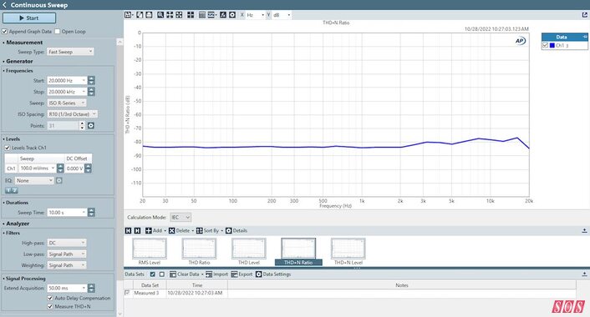590x317 pixels.
Task: Click the Add result plus icon
Action: point(149,230)
